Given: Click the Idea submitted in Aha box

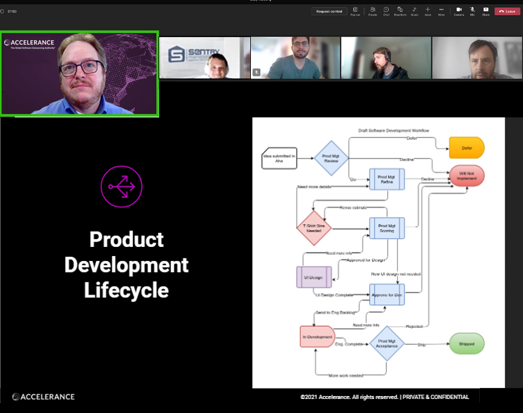Looking at the screenshot, I should click(x=279, y=158).
